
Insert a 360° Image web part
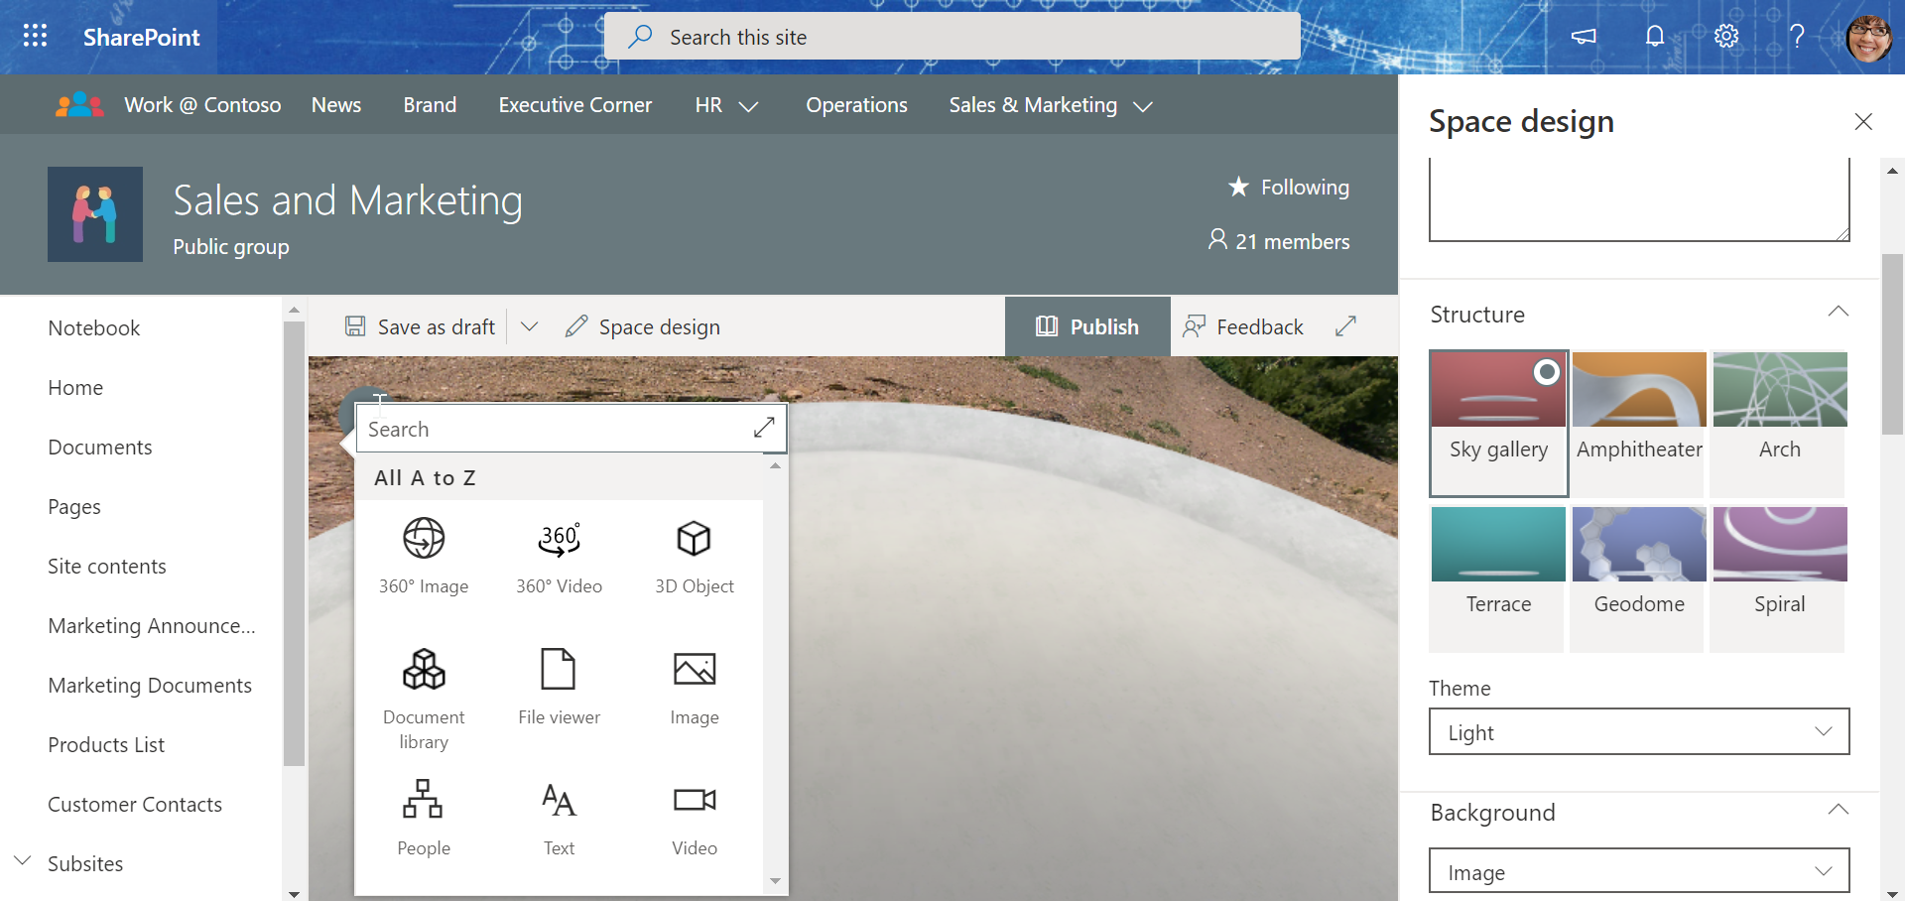click(424, 556)
